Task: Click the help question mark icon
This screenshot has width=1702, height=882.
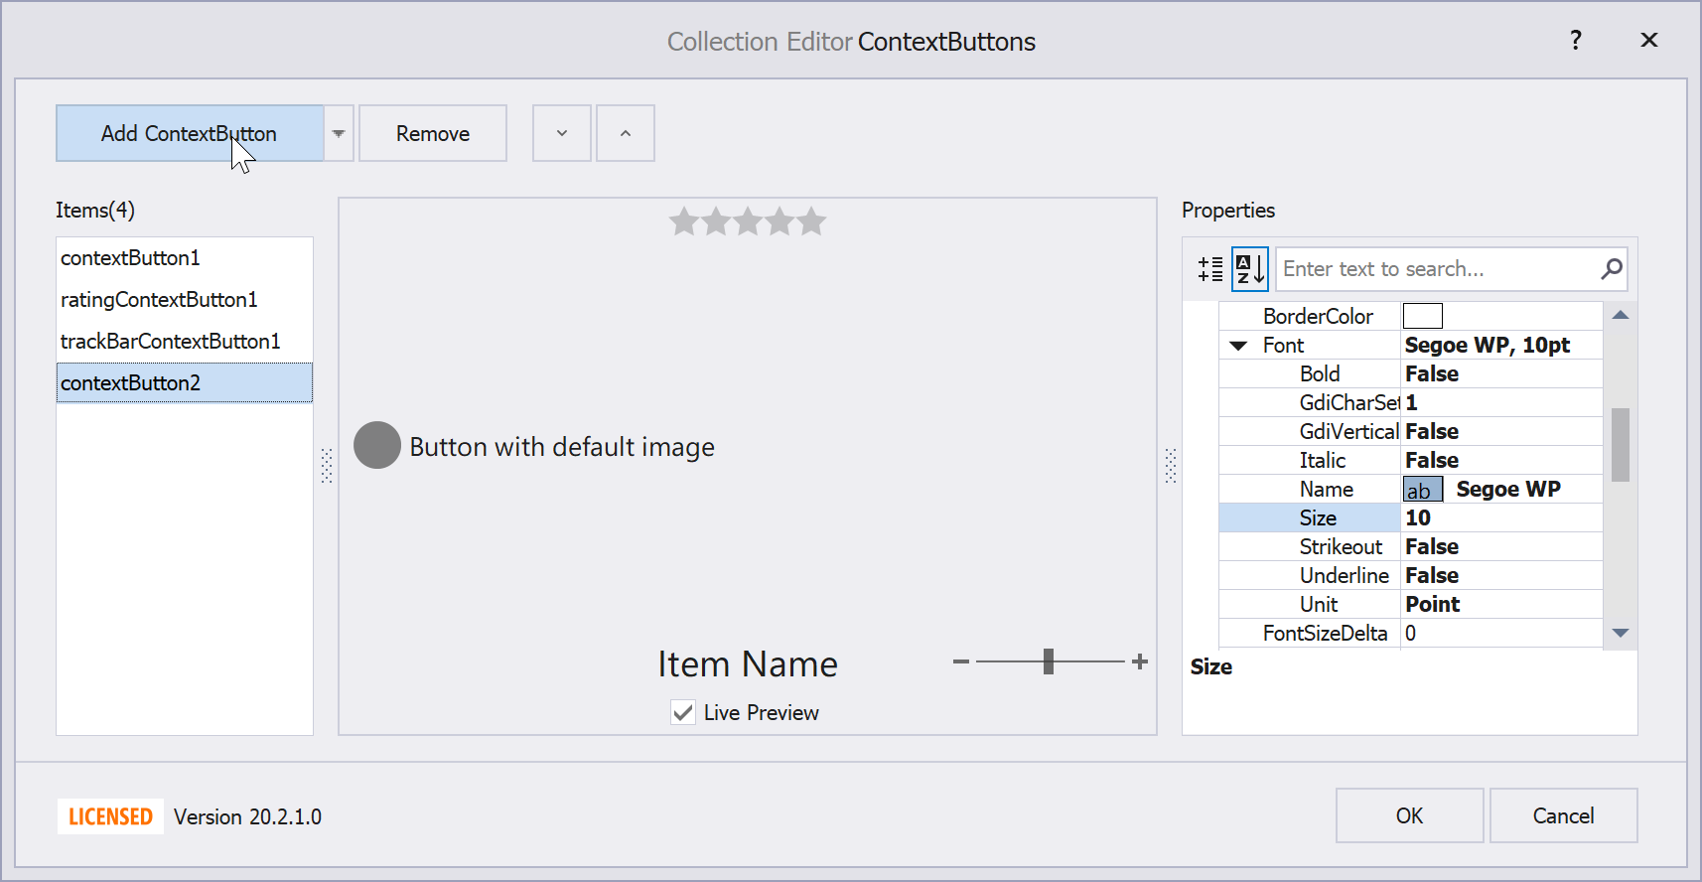Action: click(x=1575, y=41)
